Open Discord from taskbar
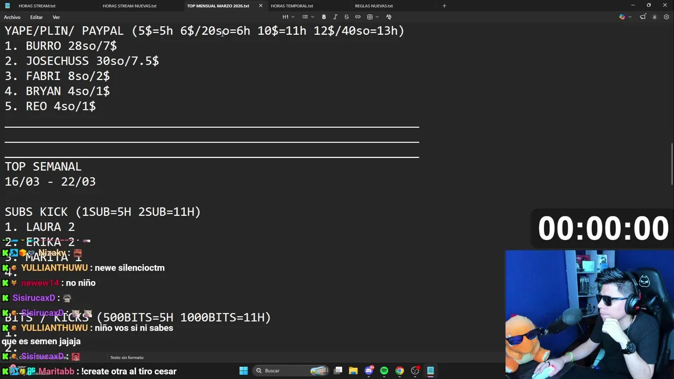 coord(369,371)
